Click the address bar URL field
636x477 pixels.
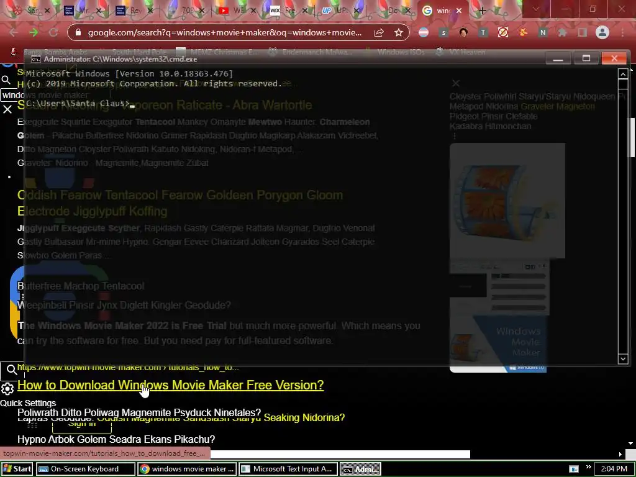coord(224,33)
